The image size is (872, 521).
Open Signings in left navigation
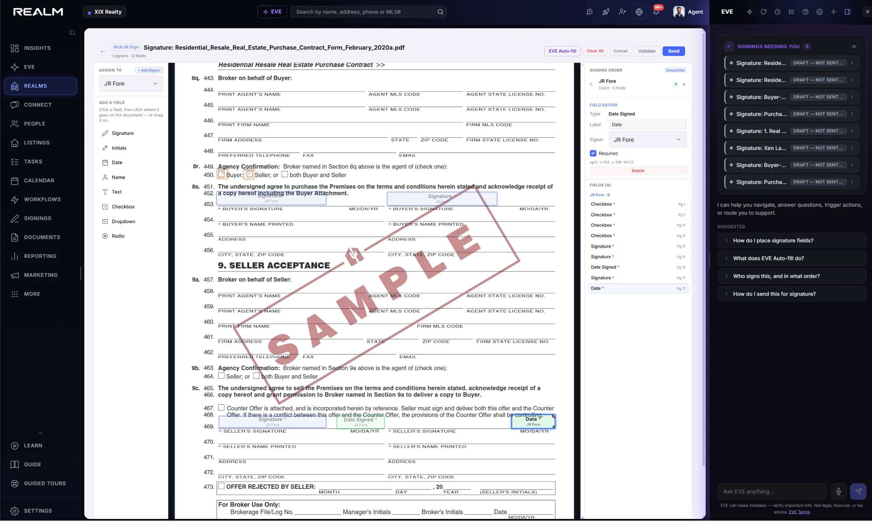pyautogui.click(x=40, y=218)
